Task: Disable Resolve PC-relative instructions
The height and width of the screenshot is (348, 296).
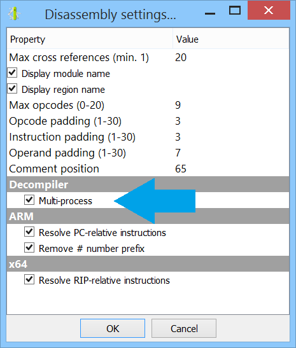Action: 29,232
